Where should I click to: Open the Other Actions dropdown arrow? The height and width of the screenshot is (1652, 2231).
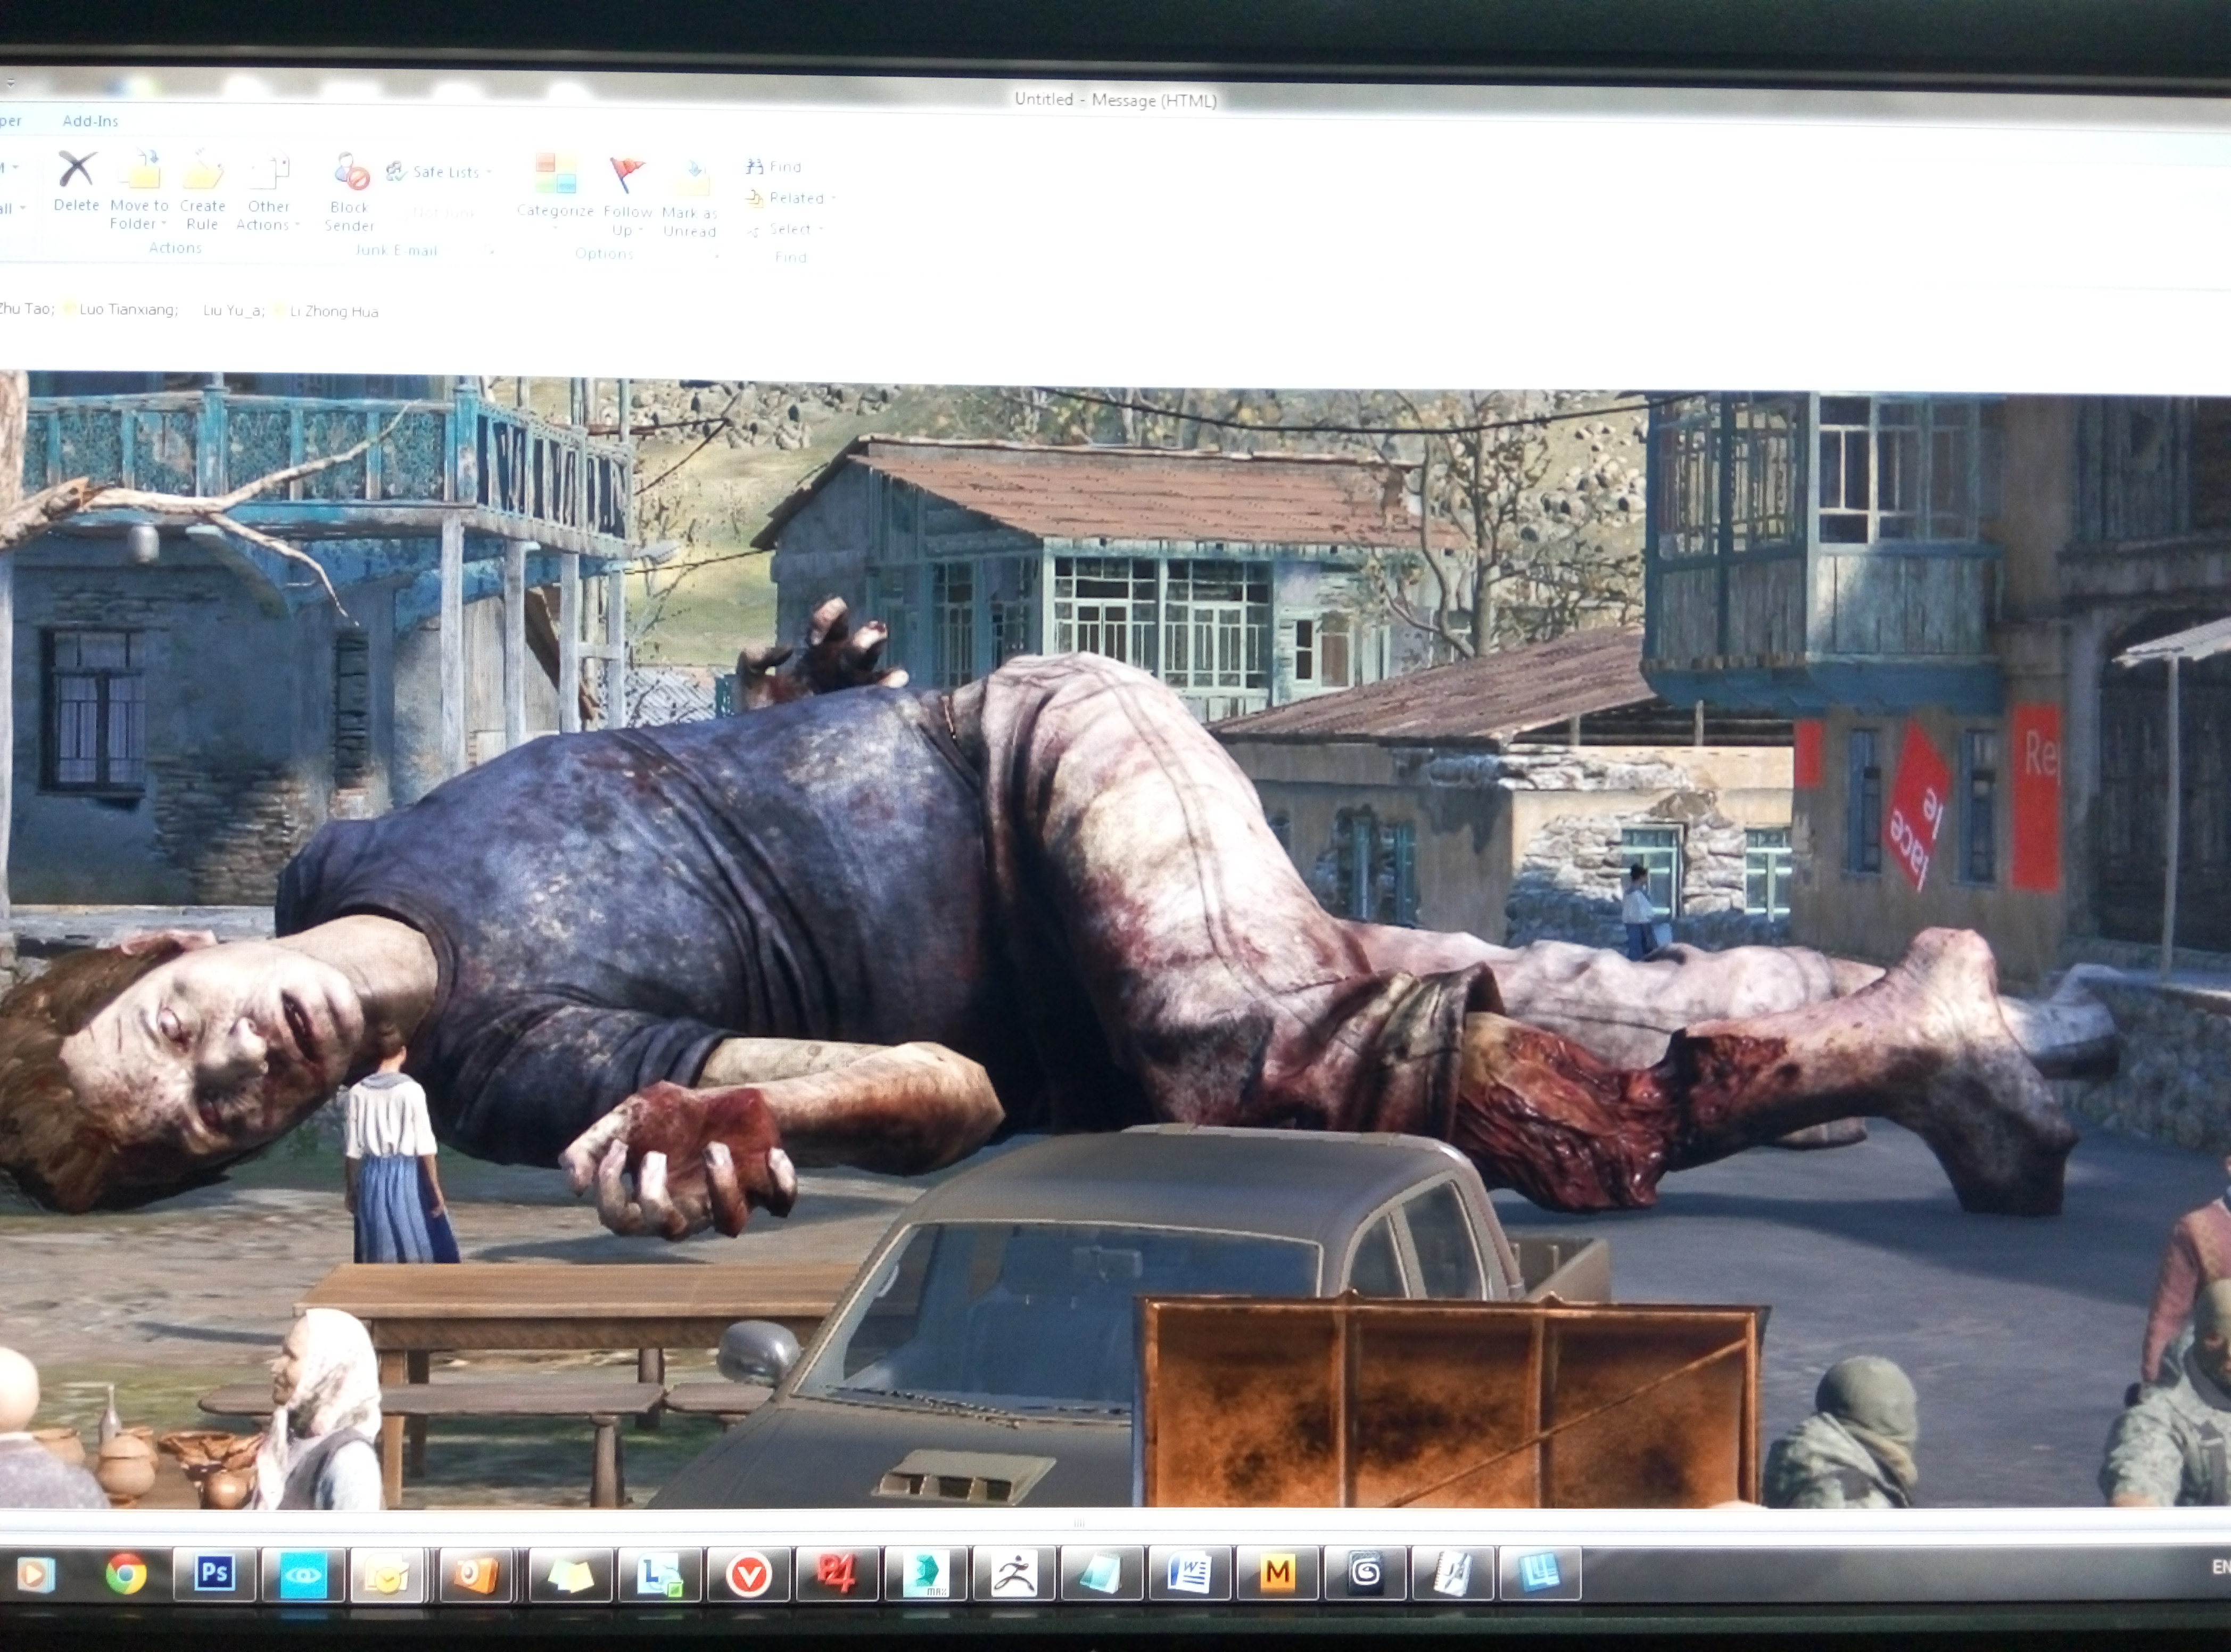point(297,225)
